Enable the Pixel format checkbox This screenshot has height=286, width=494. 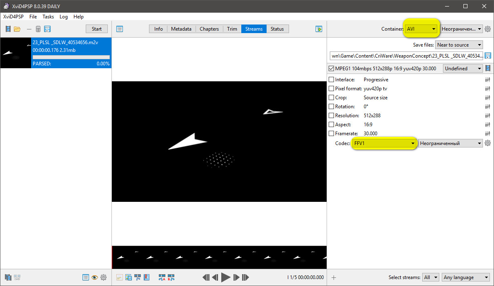pos(331,89)
